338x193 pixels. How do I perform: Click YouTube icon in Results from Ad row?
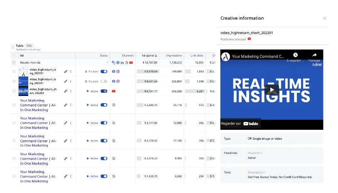coord(131,62)
